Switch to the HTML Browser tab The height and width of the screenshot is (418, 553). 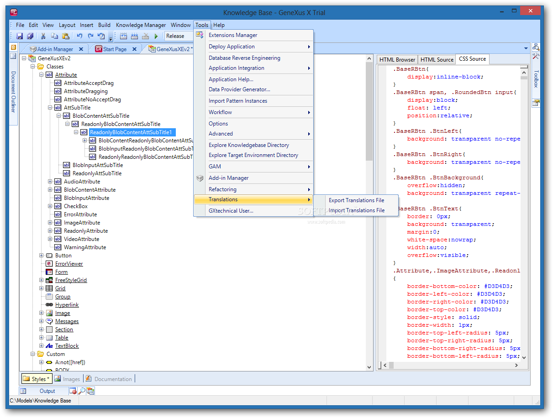pyautogui.click(x=397, y=59)
